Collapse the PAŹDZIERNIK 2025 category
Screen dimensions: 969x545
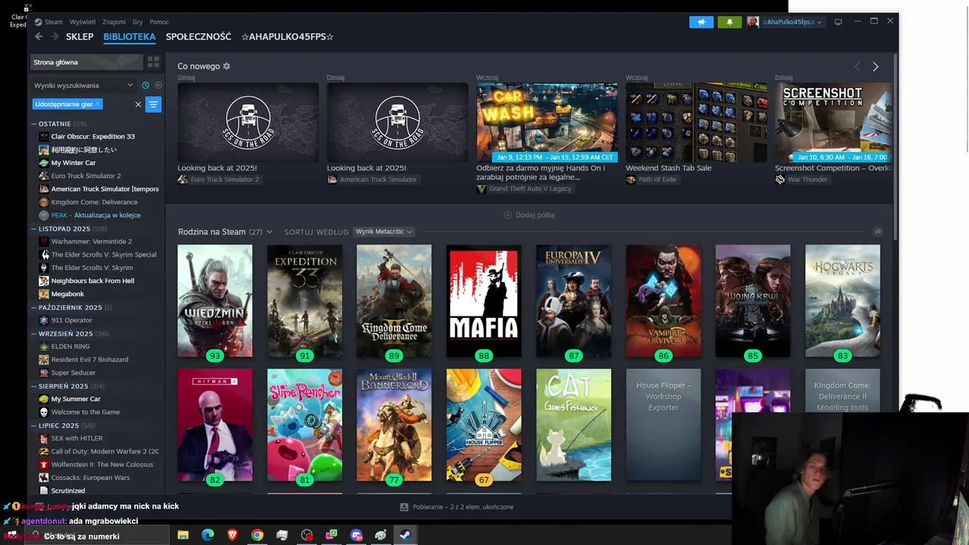34,307
